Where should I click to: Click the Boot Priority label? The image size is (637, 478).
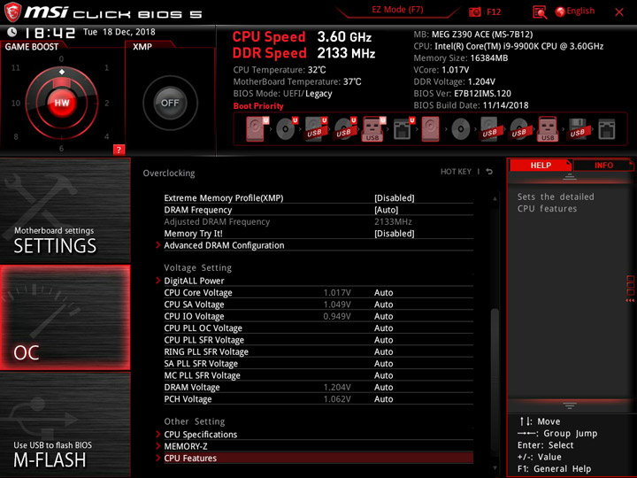coord(258,106)
